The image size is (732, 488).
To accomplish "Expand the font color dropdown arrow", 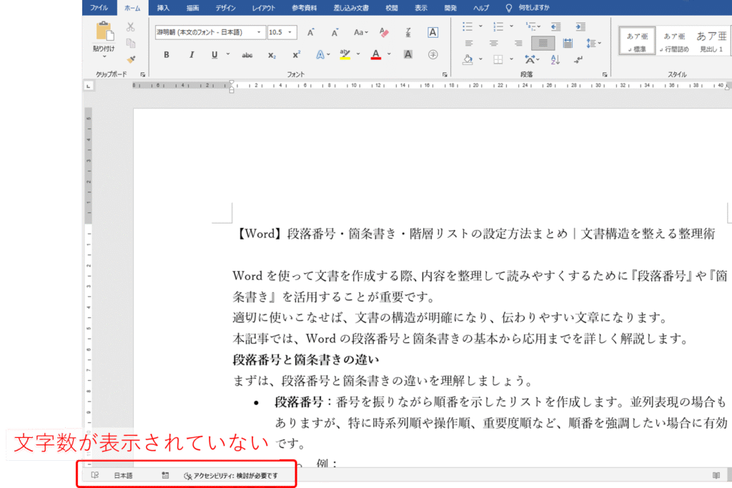I will pyautogui.click(x=389, y=54).
